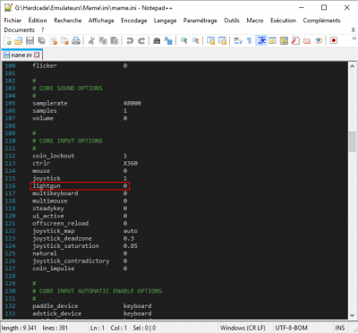This screenshot has height=333, width=358.
Task: Click the Synchronize horizontal scrolling icon
Action: (223, 40)
